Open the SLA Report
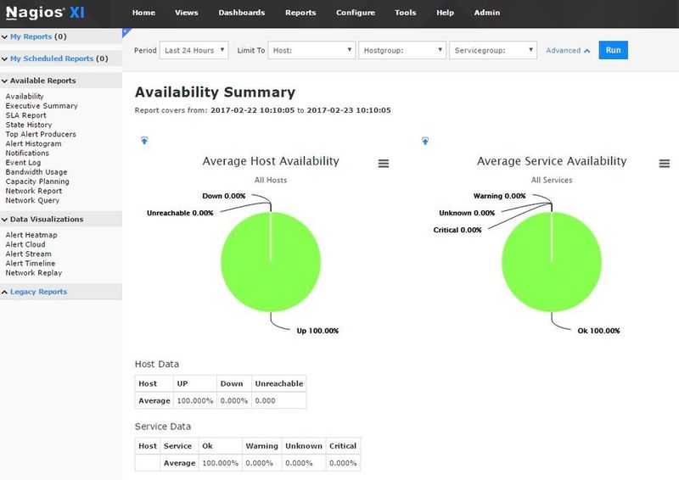 26,115
